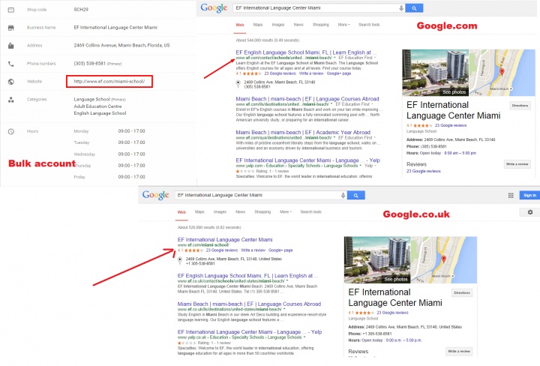Switch to Images tab on Google.com
This screenshot has width=540, height=366.
point(278,25)
